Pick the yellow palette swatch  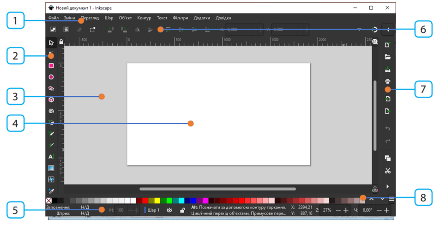pos(157,201)
